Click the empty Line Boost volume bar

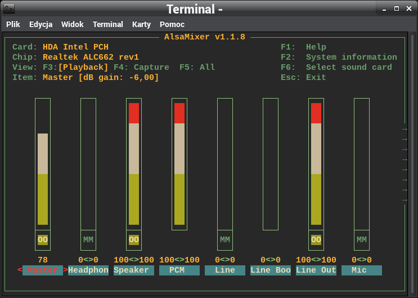click(x=271, y=164)
